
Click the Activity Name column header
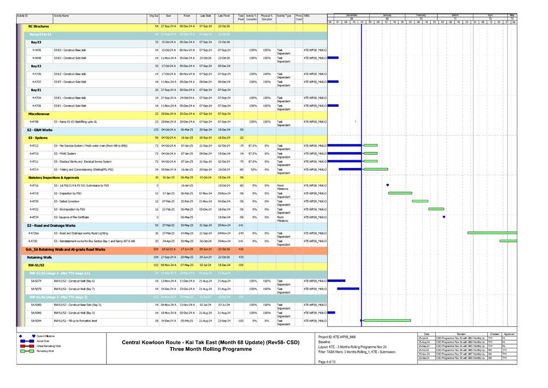pyautogui.click(x=61, y=16)
